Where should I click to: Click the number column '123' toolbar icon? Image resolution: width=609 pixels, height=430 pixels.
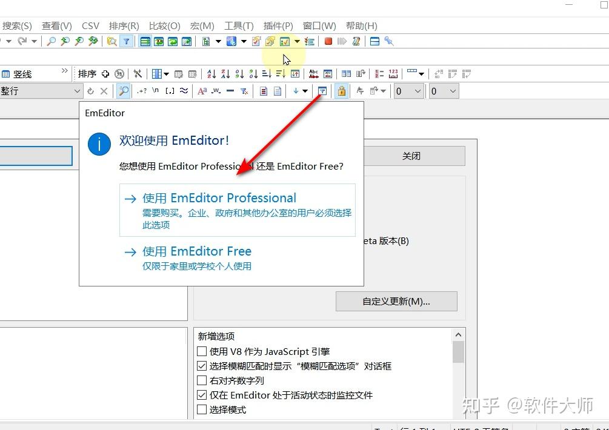(393, 73)
